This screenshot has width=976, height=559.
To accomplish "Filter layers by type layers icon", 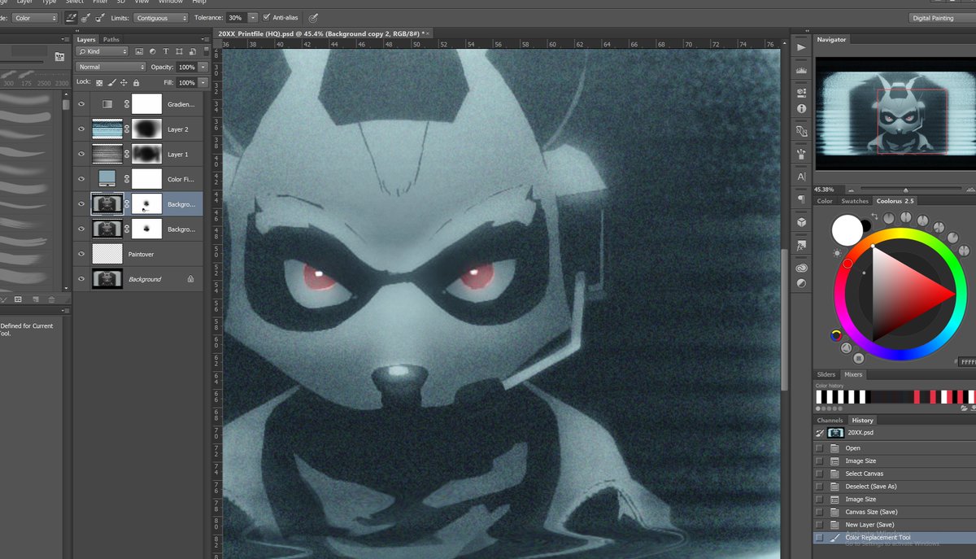I will (165, 51).
